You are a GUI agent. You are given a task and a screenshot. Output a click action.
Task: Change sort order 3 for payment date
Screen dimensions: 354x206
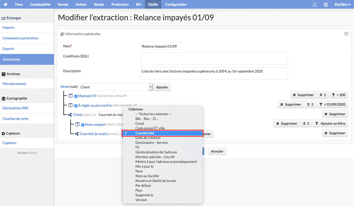[x=310, y=104]
